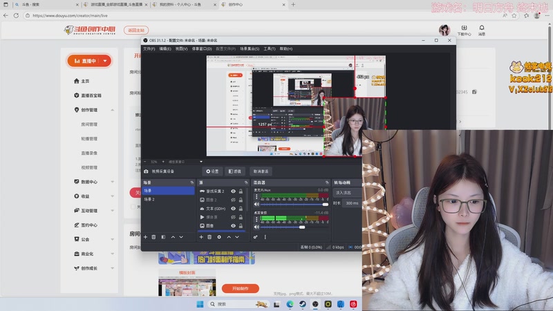Open OBS 文件(F) menu
Image resolution: width=553 pixels, height=311 pixels.
pyautogui.click(x=149, y=48)
